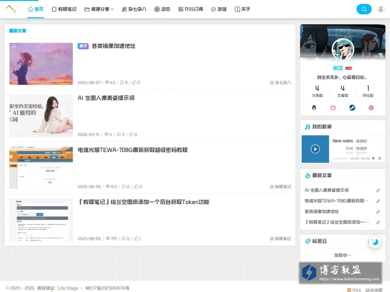The width and height of the screenshot is (390, 292).
Task: Open 动态 navigation item
Action: coord(162,9)
